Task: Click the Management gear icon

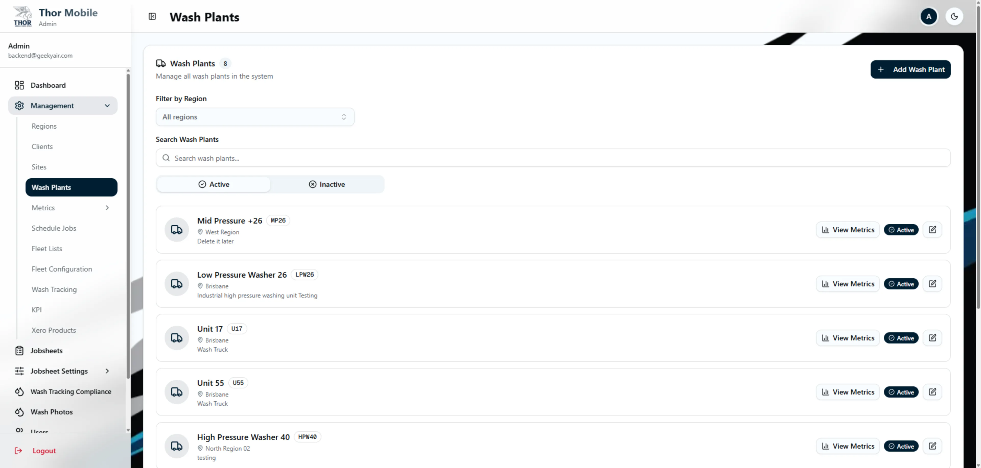Action: coord(19,105)
